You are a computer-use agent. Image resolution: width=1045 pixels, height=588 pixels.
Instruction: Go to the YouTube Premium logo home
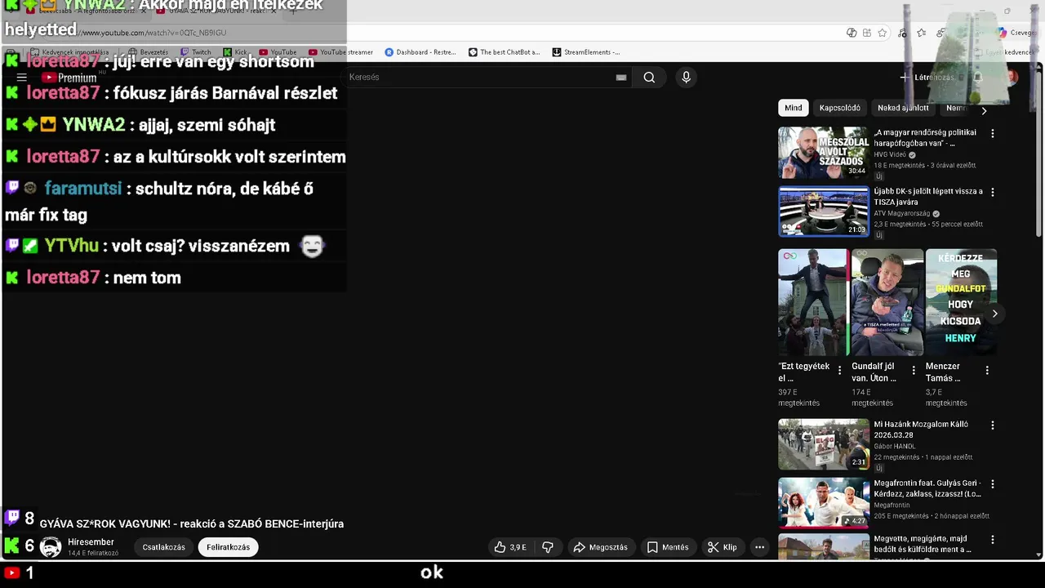(69, 78)
